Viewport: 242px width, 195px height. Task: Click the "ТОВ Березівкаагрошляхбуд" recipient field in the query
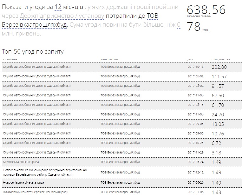coord(35,25)
